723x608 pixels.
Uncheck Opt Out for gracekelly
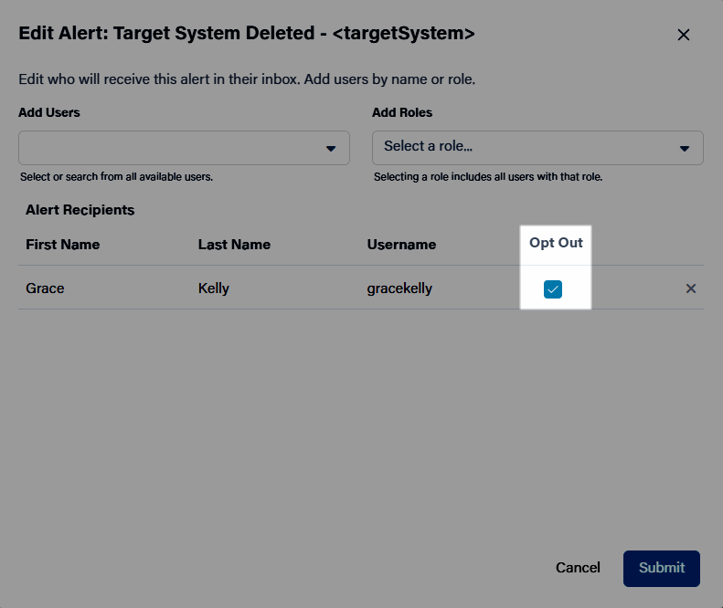553,289
